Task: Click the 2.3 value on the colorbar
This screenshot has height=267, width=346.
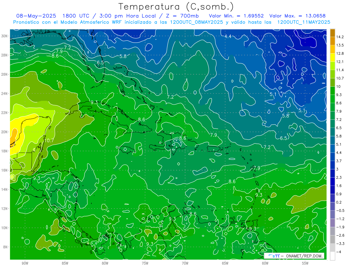Action: coord(339,177)
